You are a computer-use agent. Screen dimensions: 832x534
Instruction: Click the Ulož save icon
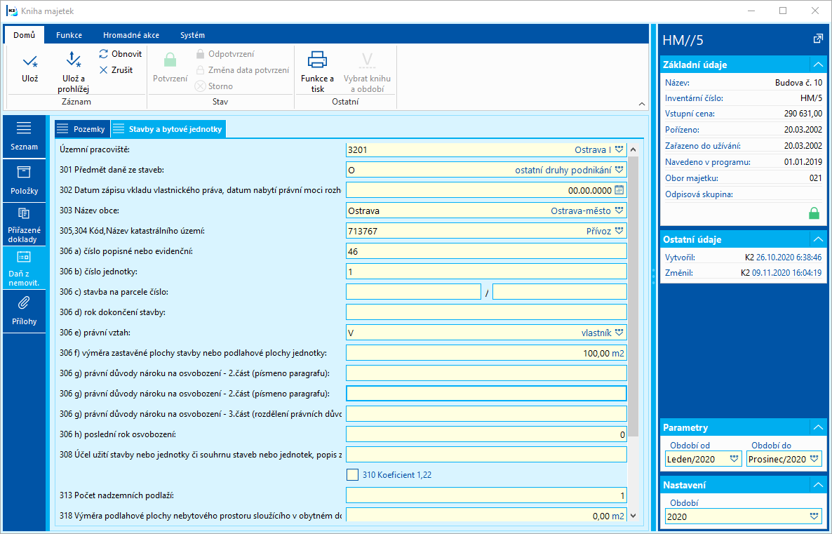(x=30, y=62)
